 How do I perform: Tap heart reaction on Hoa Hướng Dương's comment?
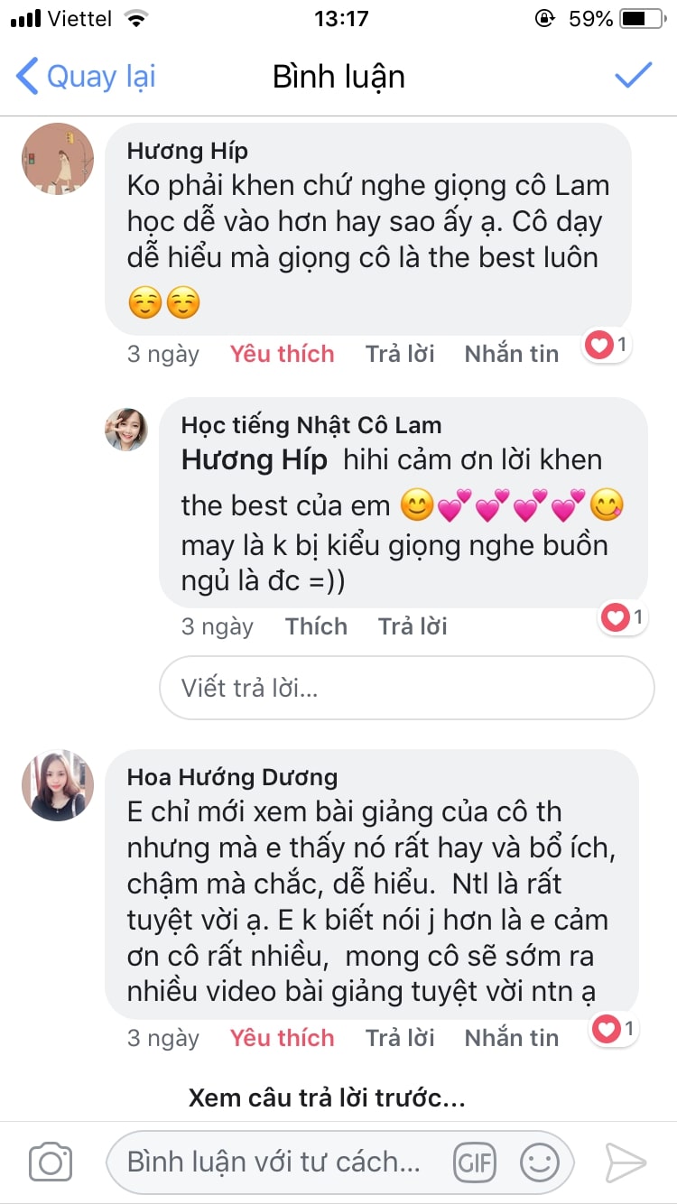[614, 1028]
